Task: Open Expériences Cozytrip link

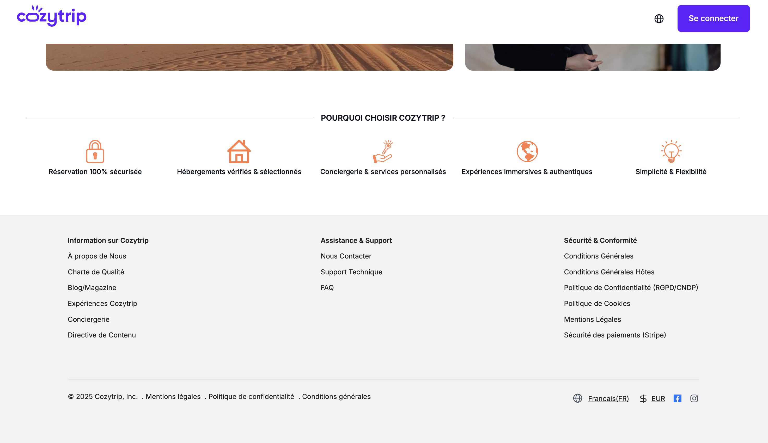Action: (102, 303)
